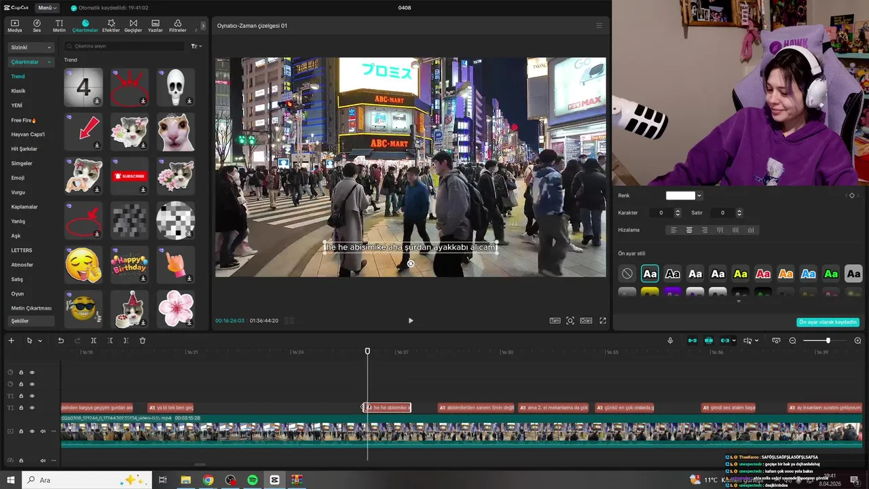Select the no-style preset icon
This screenshot has height=489, width=869.
(x=627, y=274)
